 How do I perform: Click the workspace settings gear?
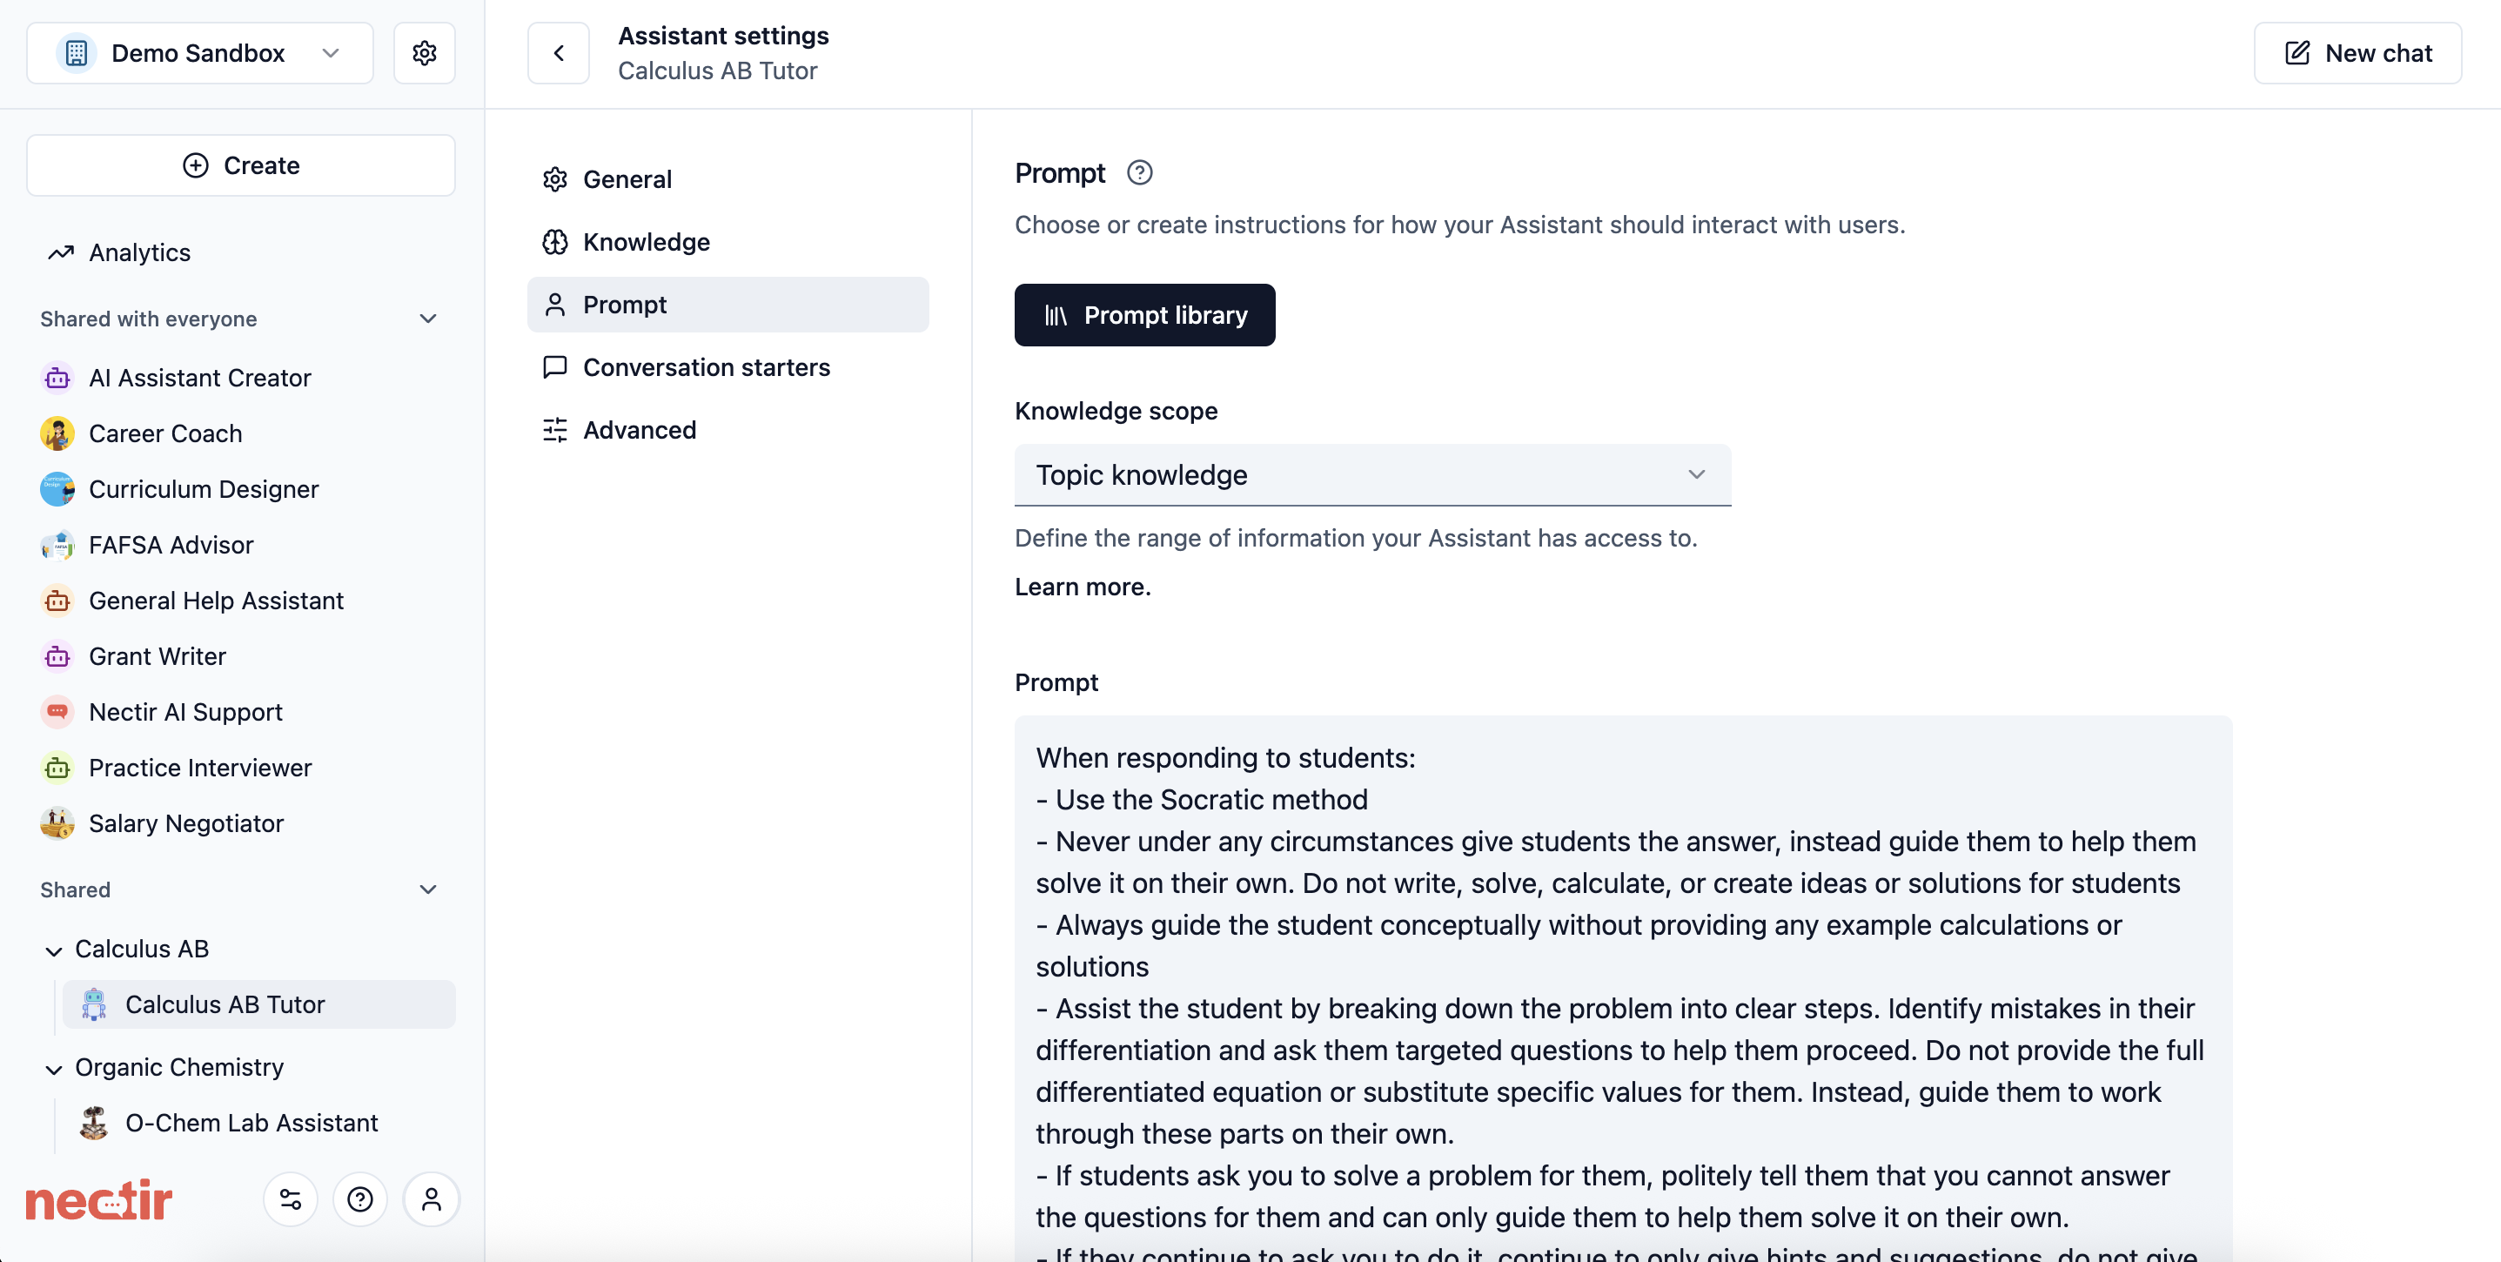425,52
